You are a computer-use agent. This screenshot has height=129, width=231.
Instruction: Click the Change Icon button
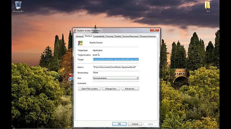click(x=111, y=89)
